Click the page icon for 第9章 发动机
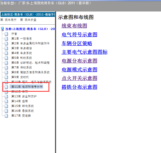The image size is (161, 153). [6, 77]
